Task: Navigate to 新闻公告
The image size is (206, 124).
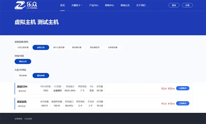Action: point(125,5)
